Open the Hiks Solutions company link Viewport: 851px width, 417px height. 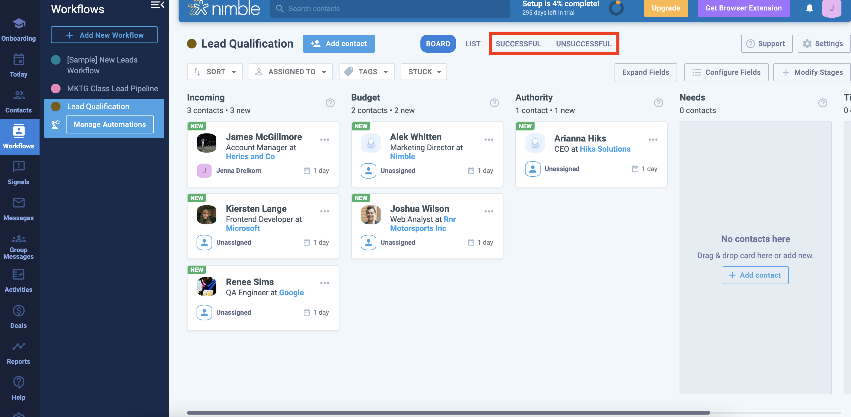coord(605,149)
